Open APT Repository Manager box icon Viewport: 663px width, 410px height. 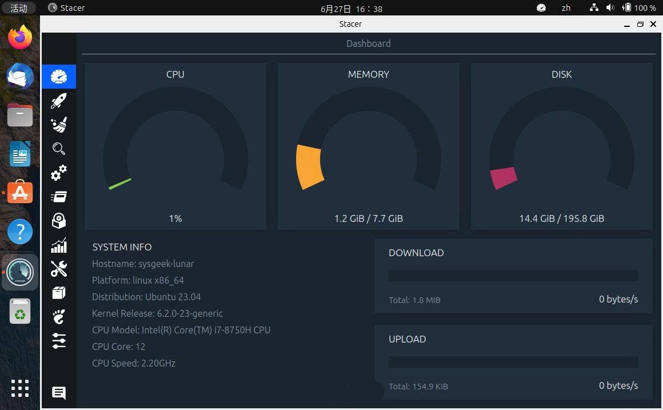59,293
